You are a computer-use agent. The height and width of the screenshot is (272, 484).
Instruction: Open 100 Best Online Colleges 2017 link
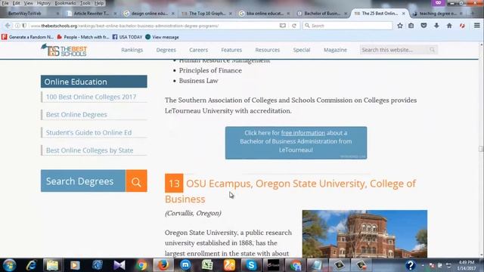pos(91,97)
